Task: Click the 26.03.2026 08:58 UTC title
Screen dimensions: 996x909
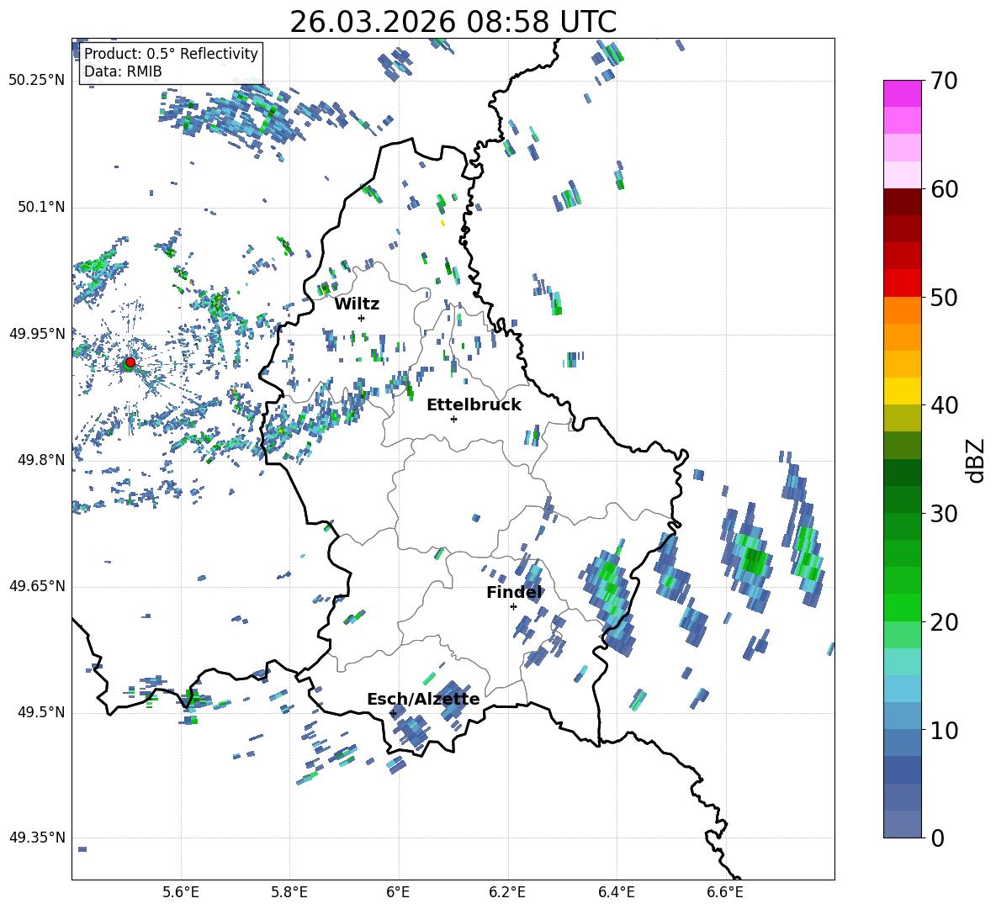Action: 453,22
